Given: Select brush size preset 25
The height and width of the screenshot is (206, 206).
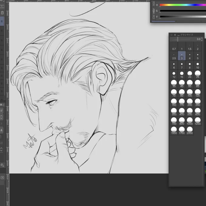Looking at the screenshot, I should click(198, 75).
